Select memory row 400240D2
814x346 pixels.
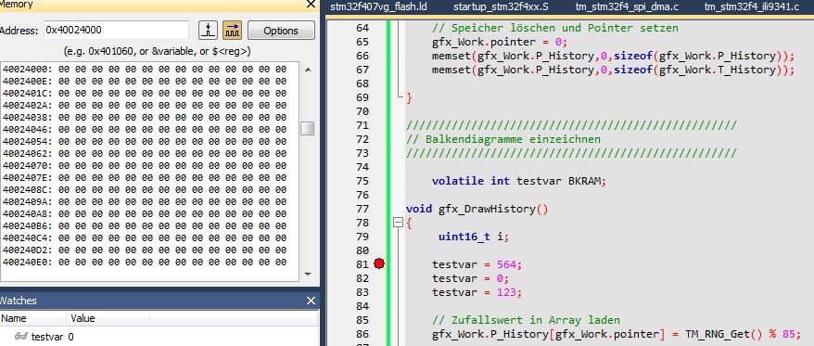point(145,250)
